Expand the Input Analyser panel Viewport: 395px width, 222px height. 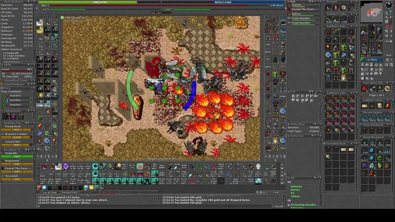32,84
